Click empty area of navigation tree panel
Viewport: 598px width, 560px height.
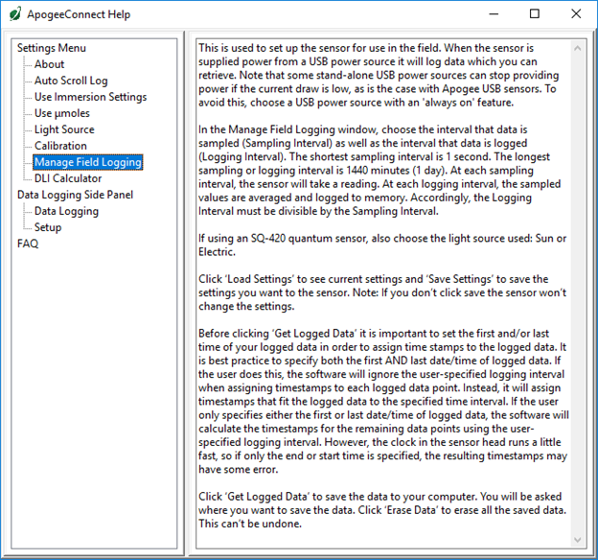(x=96, y=403)
